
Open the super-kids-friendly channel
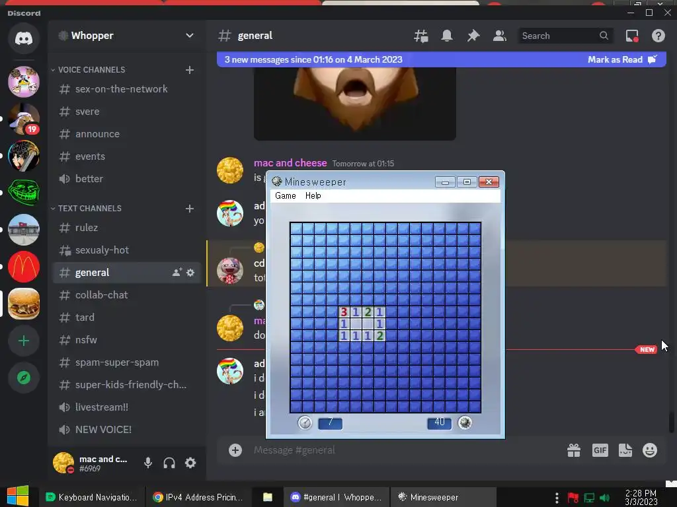[x=126, y=385]
